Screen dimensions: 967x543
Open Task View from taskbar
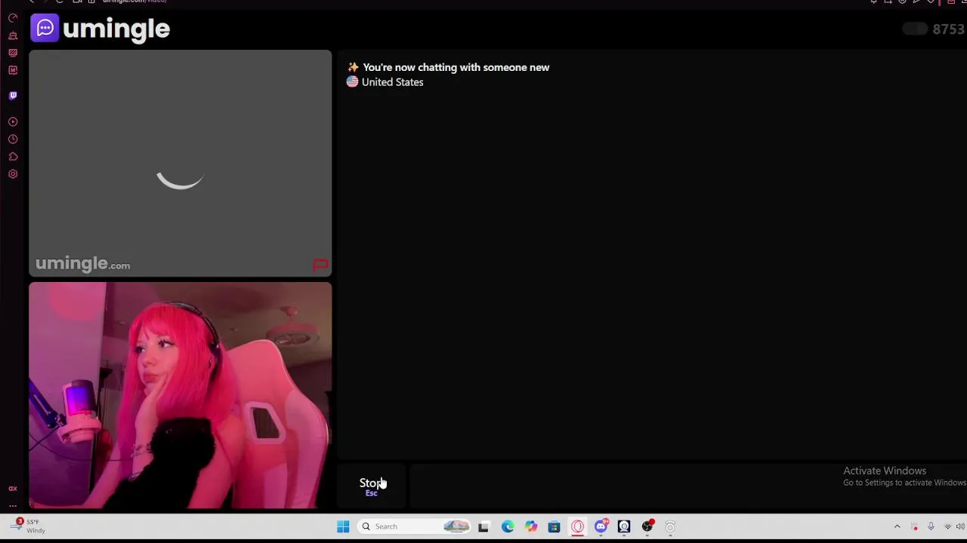coord(483,526)
